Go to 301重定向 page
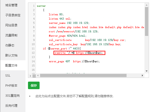The image size is (150, 112). [x=12, y=95]
